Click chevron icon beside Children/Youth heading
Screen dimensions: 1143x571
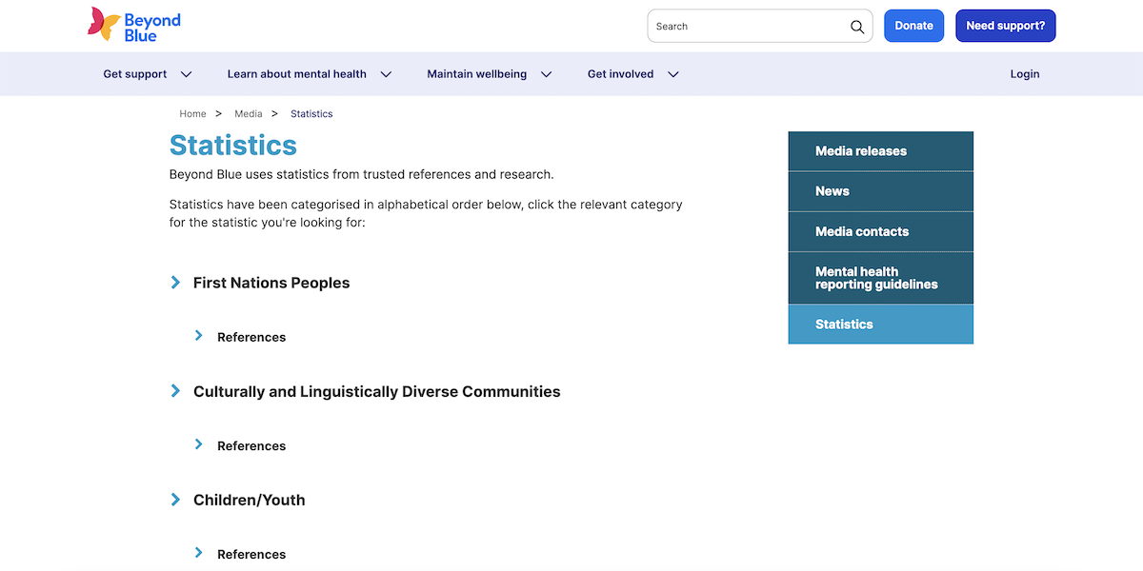pos(175,500)
